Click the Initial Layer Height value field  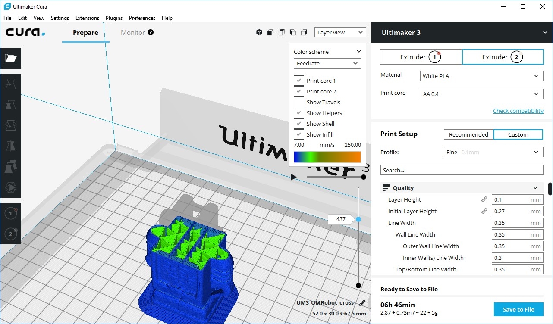click(517, 211)
